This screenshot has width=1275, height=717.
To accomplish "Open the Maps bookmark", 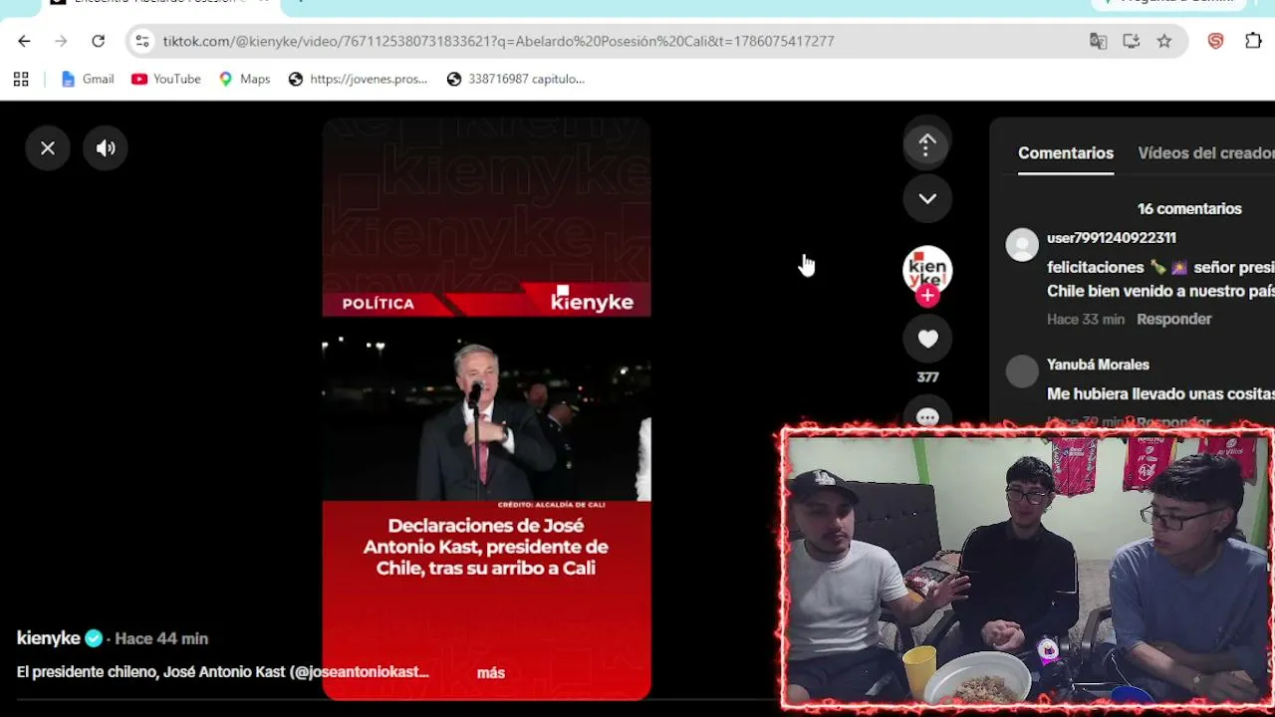I will [x=244, y=79].
